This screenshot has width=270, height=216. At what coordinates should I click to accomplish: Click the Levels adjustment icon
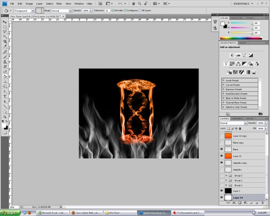pos(238,55)
